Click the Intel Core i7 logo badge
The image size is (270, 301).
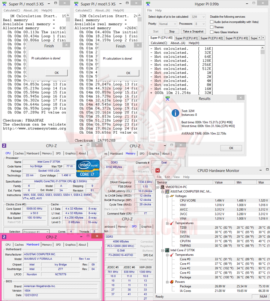click(88, 168)
